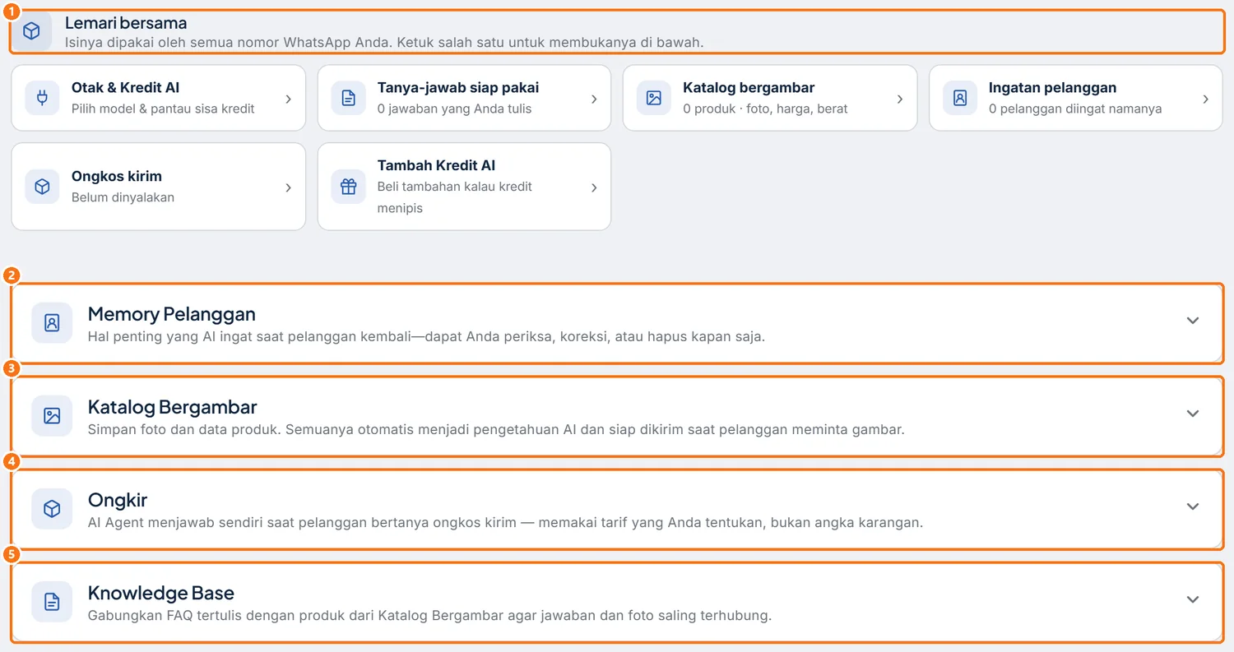This screenshot has width=1234, height=652.
Task: Click text '0 pelanggan diingat namanya'
Action: coord(1075,109)
